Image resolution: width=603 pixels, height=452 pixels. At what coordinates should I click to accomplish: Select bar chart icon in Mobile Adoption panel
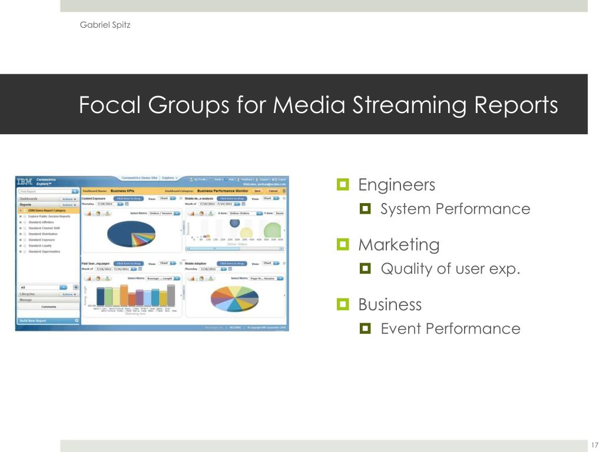(x=192, y=278)
